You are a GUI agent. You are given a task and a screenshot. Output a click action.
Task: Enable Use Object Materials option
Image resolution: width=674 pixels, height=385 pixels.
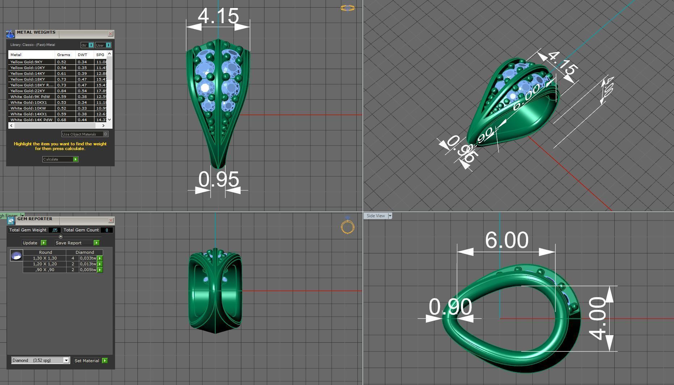click(x=85, y=134)
